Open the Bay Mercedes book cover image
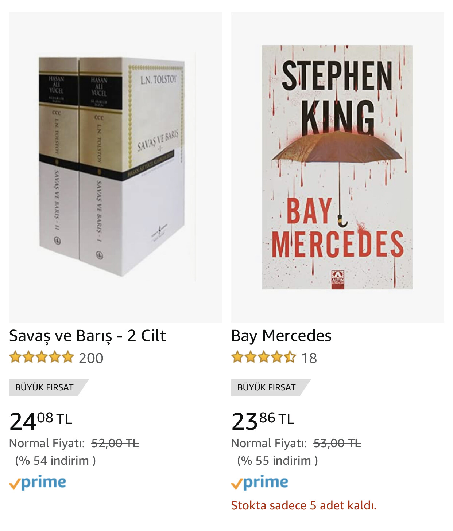Viewport: 453px width, 531px height. click(337, 167)
